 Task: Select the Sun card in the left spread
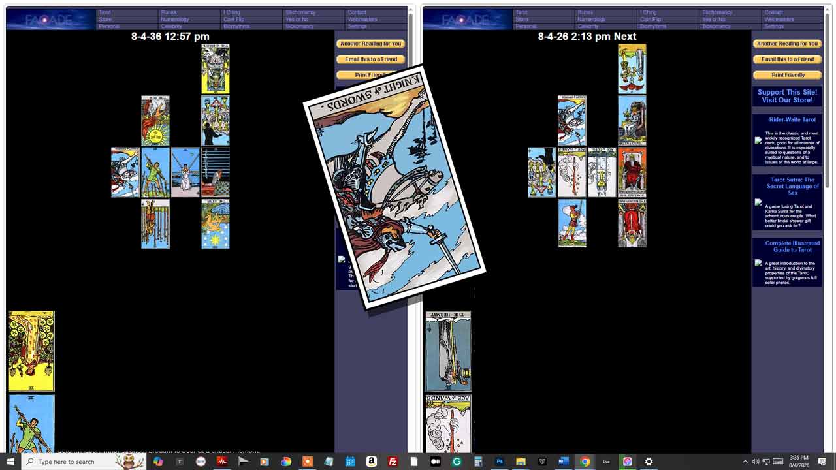tap(155, 121)
